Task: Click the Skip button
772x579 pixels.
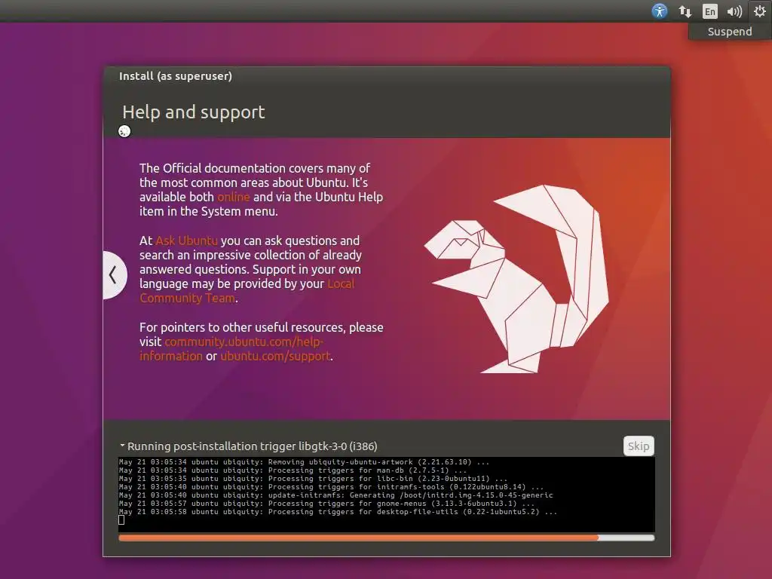Action: [x=639, y=446]
